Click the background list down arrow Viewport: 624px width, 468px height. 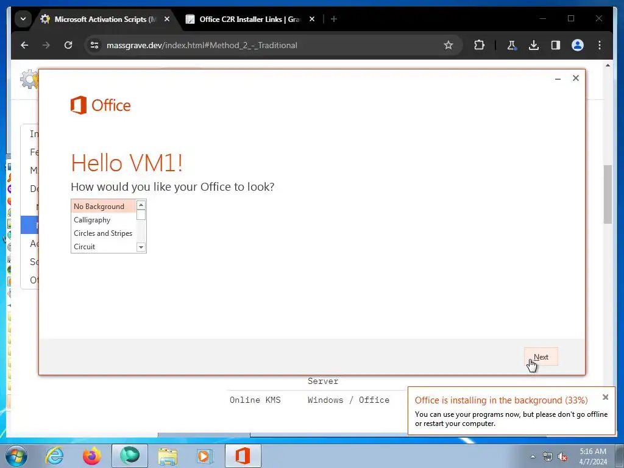click(x=141, y=247)
